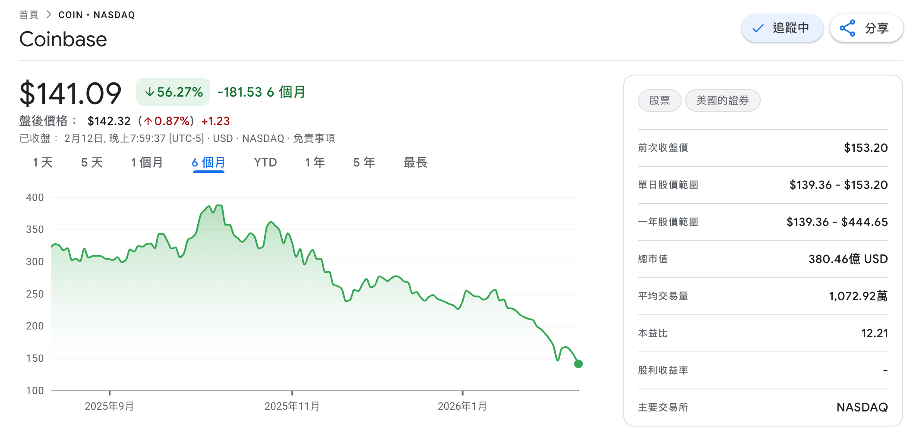This screenshot has width=910, height=433.
Task: Select the 1年 range tab
Action: coord(315,163)
